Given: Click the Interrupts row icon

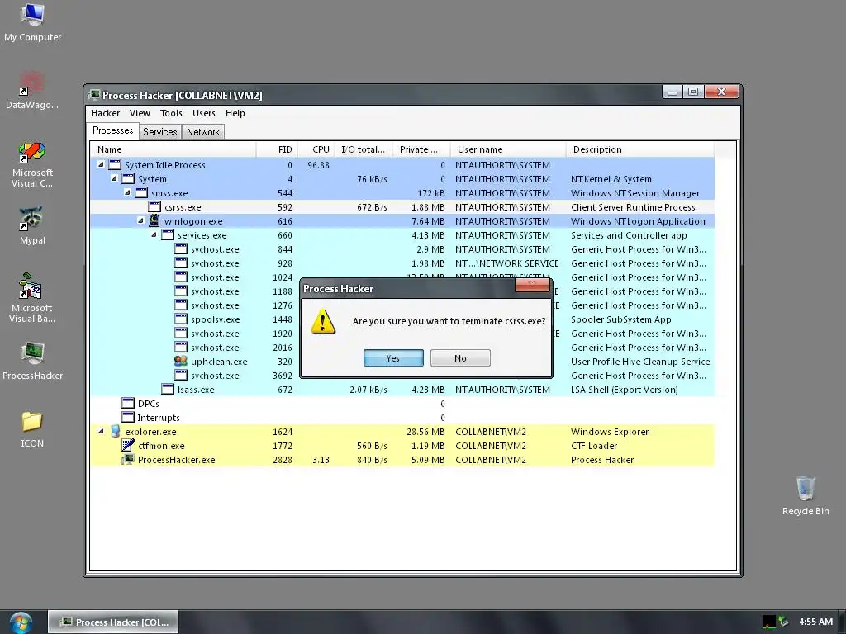Looking at the screenshot, I should (128, 417).
